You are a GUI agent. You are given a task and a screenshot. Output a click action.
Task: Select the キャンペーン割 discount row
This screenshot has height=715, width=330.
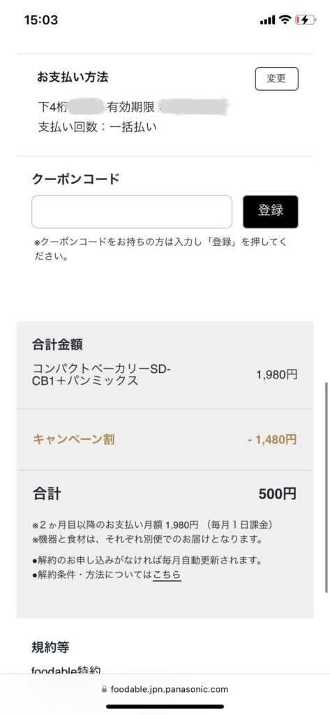165,440
